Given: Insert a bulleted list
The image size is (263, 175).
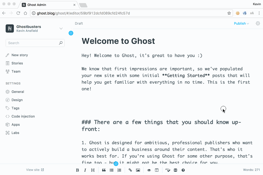Looking at the screenshot, I should point(112,170).
